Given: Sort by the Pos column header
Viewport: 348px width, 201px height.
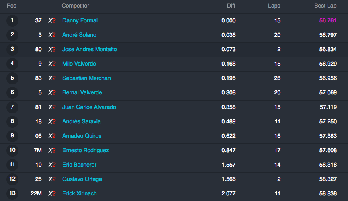Looking at the screenshot, I should tap(12, 6).
